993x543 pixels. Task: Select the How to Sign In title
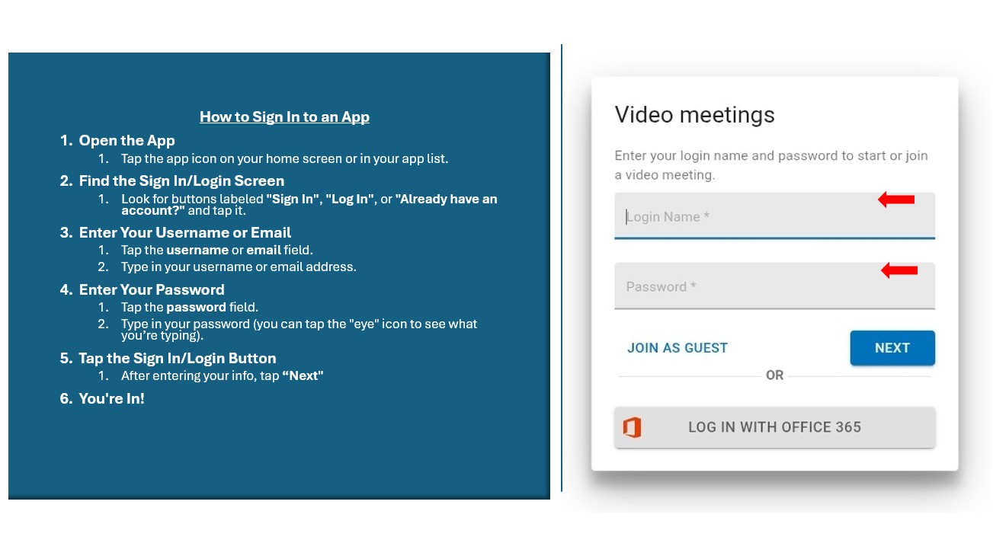[x=284, y=117]
